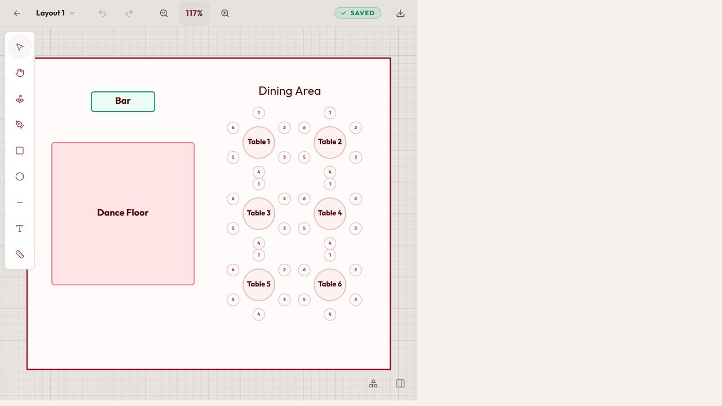The width and height of the screenshot is (722, 406).
Task: Click seat 5 of Table 6
Action: 304,299
